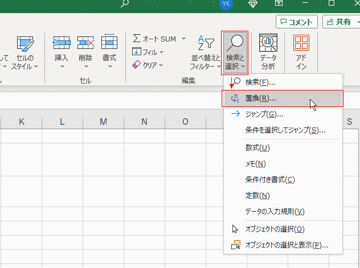Open the アドイン add-ins icon
360x268 pixels.
301,43
